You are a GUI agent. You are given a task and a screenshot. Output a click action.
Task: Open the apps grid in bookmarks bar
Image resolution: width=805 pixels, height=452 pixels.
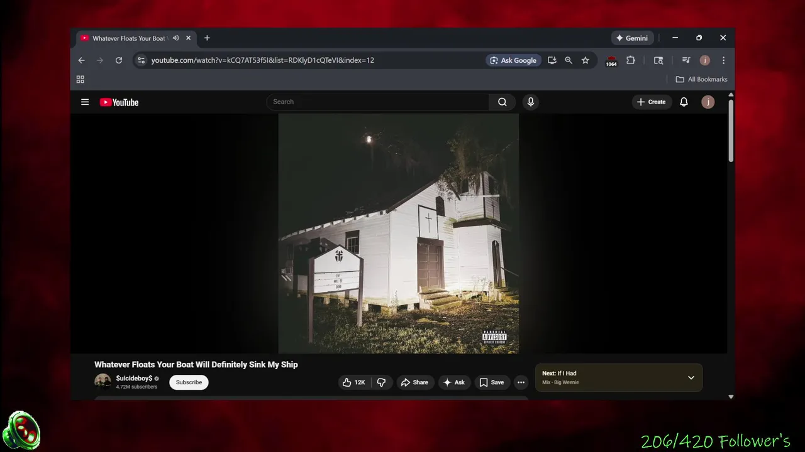(x=80, y=79)
